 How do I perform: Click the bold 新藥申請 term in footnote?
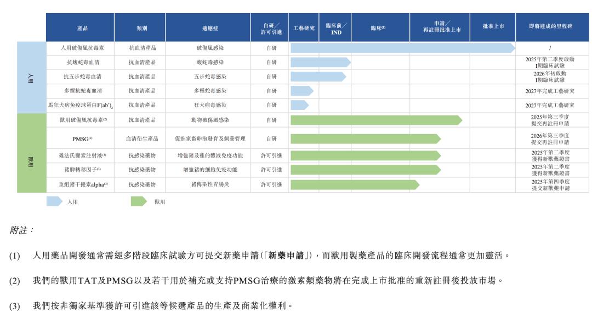click(286, 256)
